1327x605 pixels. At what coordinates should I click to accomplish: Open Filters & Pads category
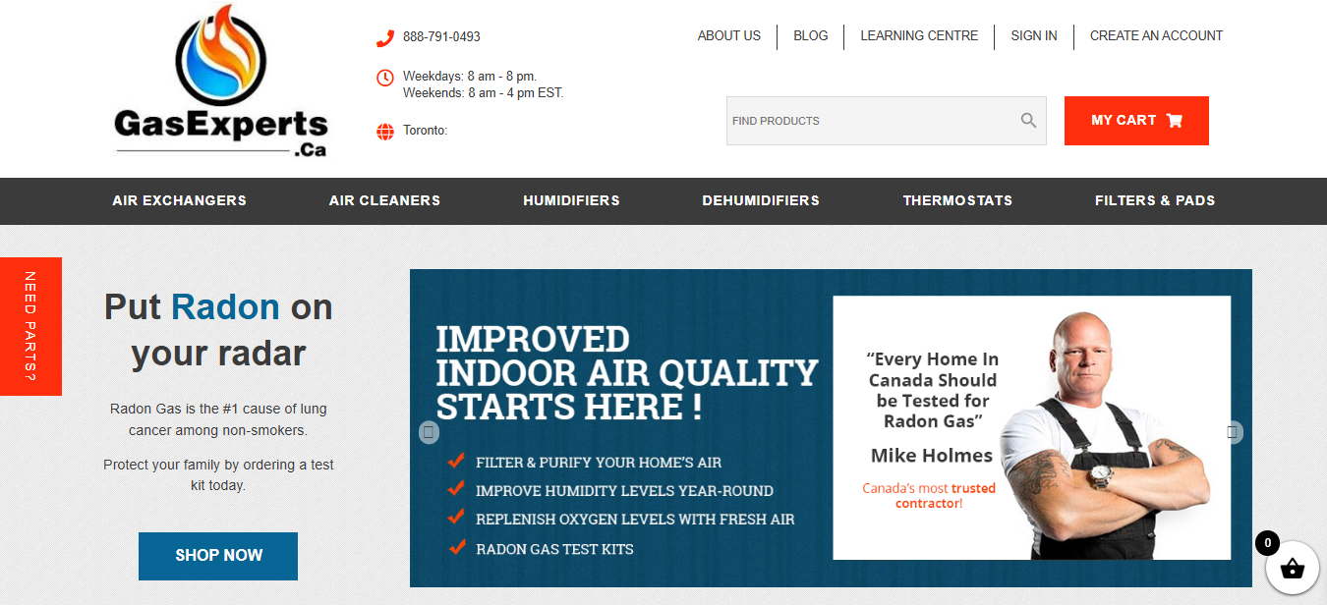[x=1155, y=200]
